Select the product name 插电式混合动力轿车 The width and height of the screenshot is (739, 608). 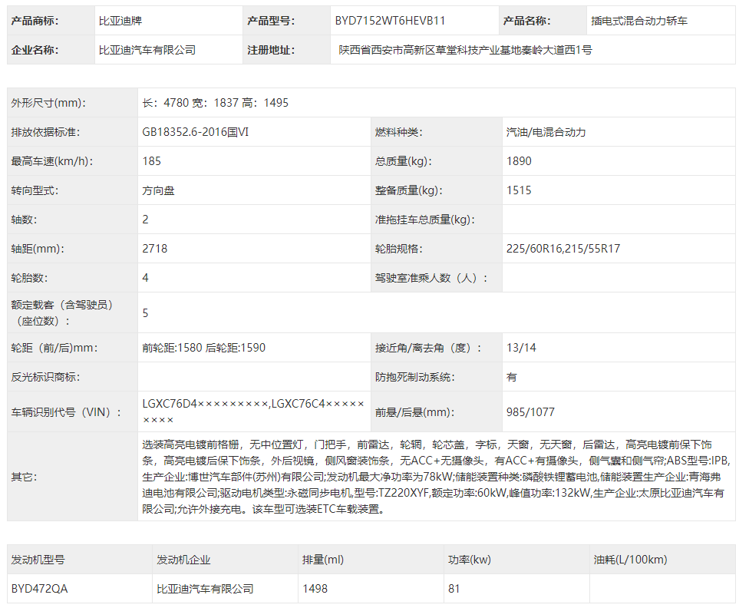(639, 21)
